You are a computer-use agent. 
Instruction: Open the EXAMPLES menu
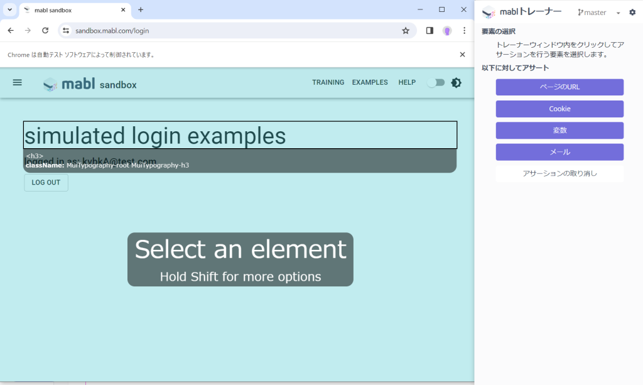click(370, 82)
